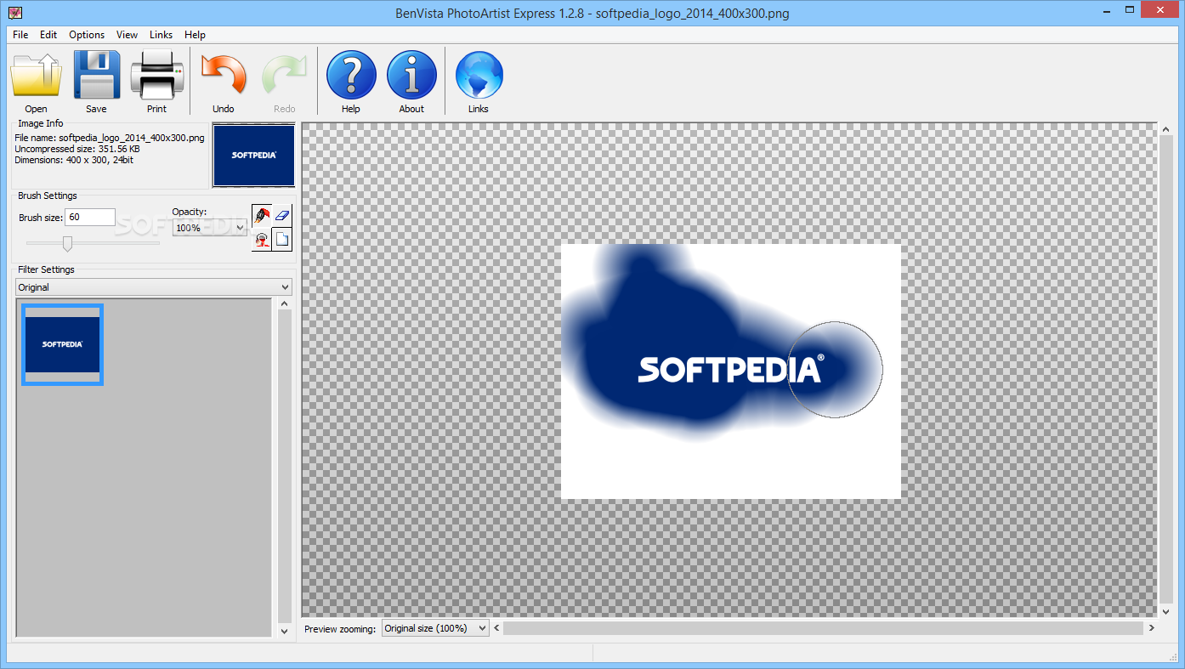
Task: Click the blank page clear tool
Action: 282,239
